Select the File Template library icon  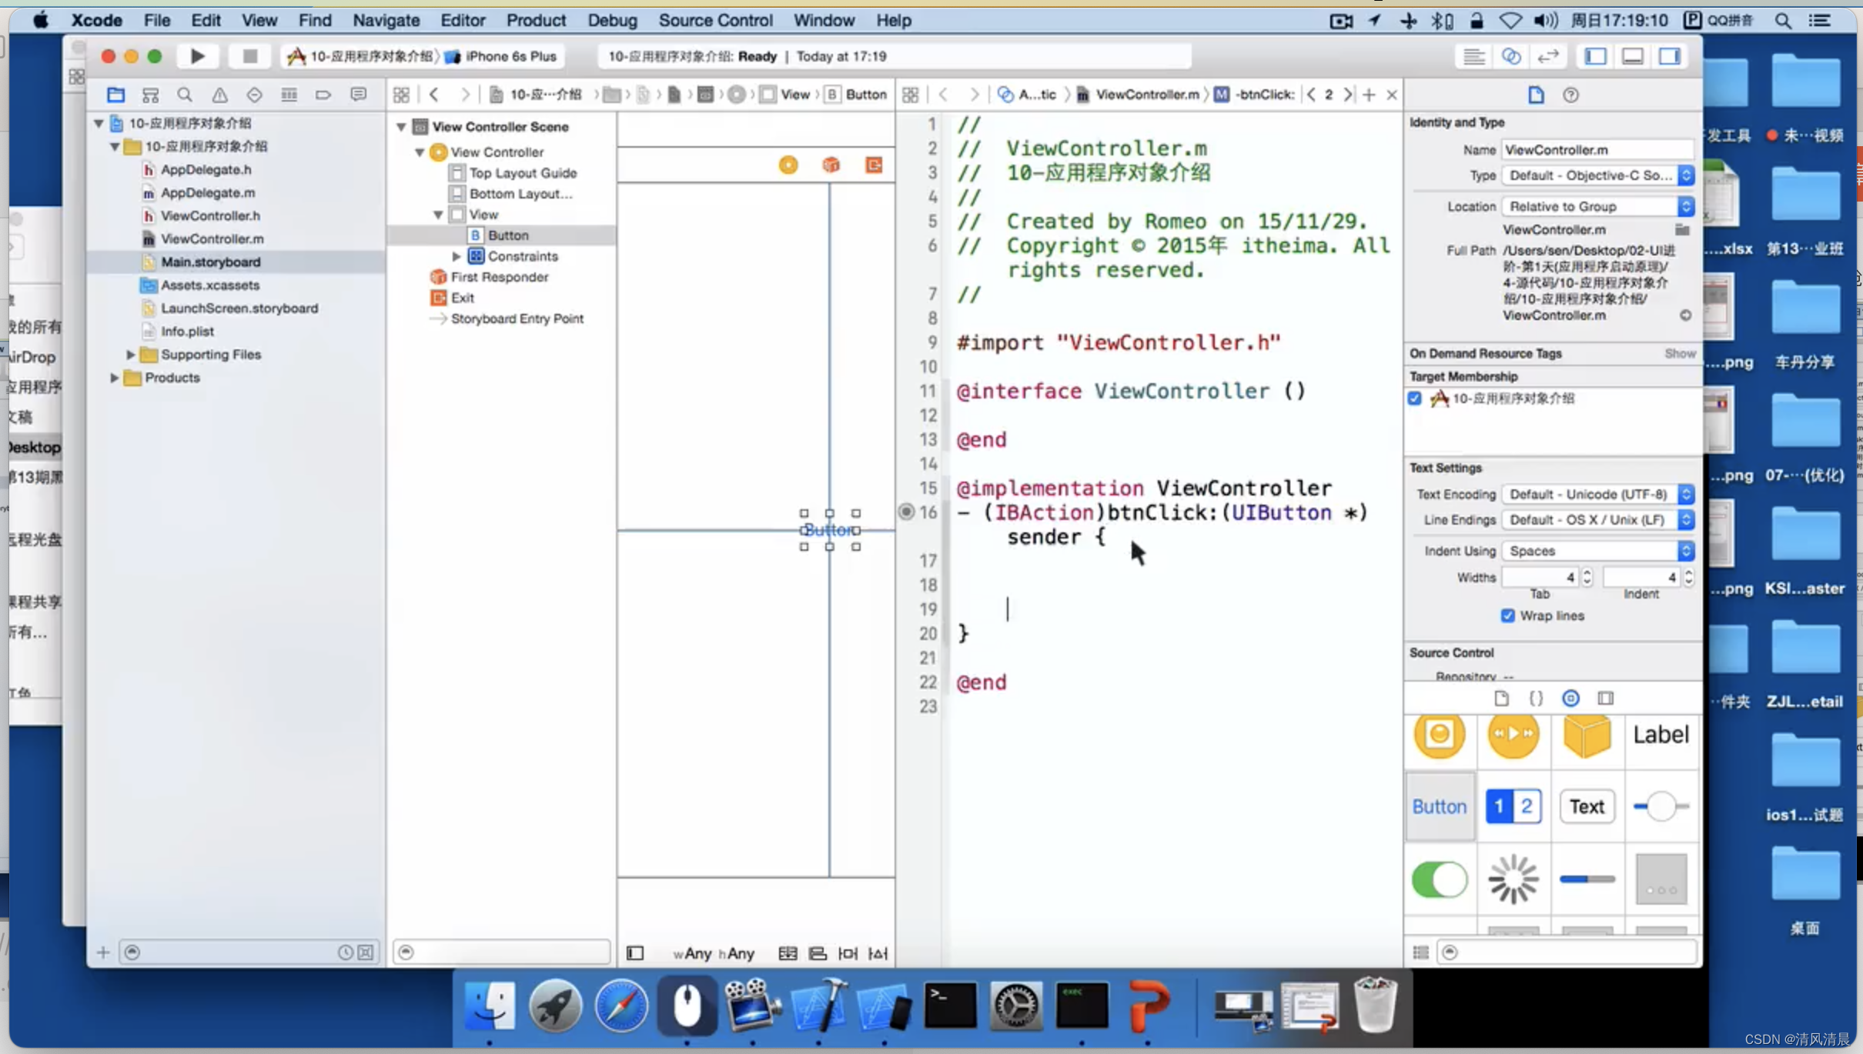[x=1501, y=698]
